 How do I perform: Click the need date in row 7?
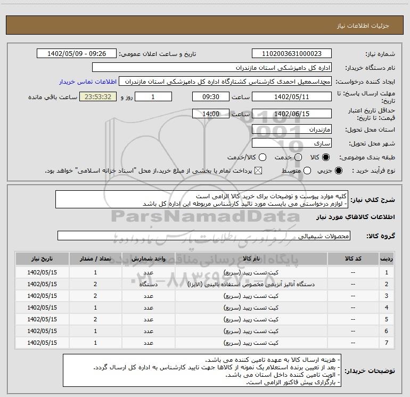tap(42, 343)
